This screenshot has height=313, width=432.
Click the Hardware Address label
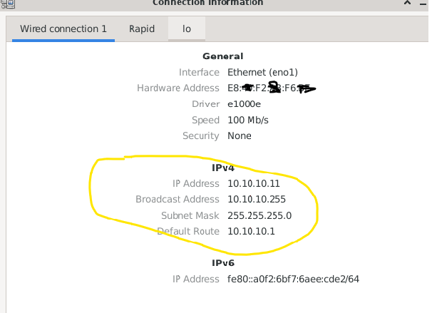pos(178,88)
